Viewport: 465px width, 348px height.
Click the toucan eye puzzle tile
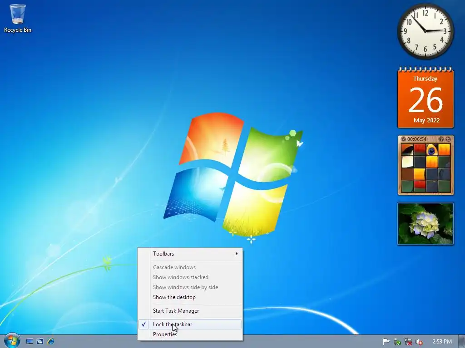tap(432, 150)
